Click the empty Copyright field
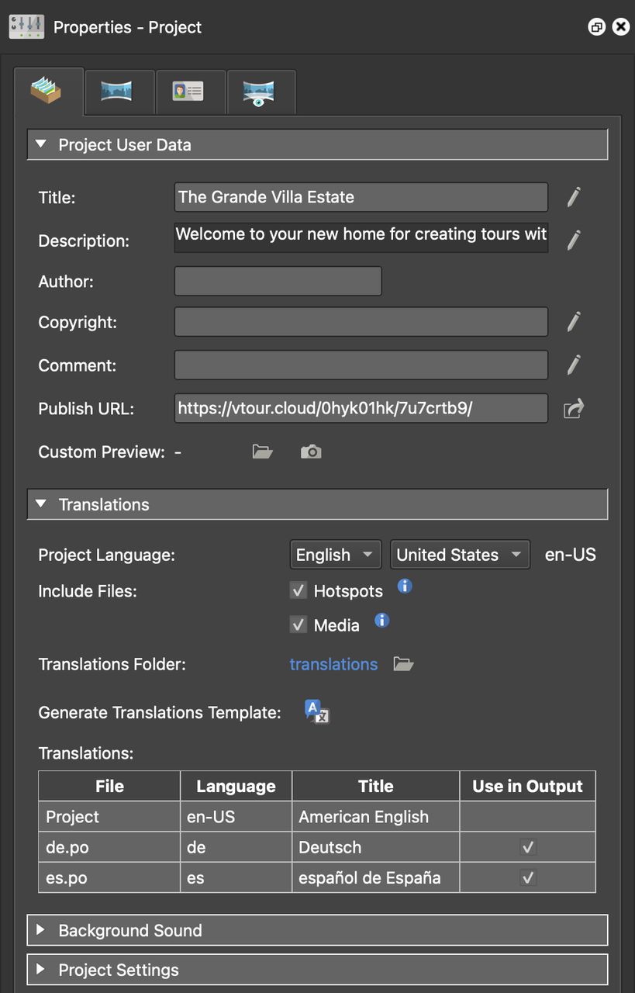The width and height of the screenshot is (635, 993). pos(361,321)
